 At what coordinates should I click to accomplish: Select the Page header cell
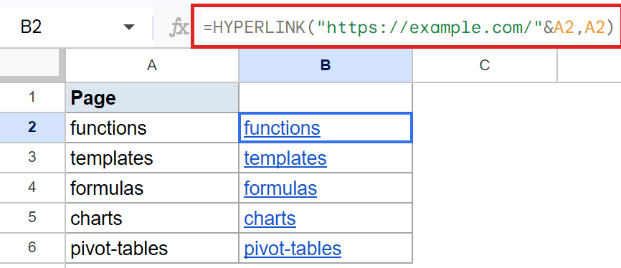(152, 97)
